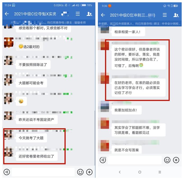184x180 pixels.
Task: Tap back arrow in right chat header
Action: (x=103, y=15)
